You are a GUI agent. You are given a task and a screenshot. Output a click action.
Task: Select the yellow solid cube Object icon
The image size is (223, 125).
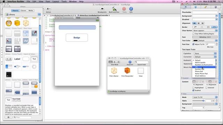[x=17, y=23]
